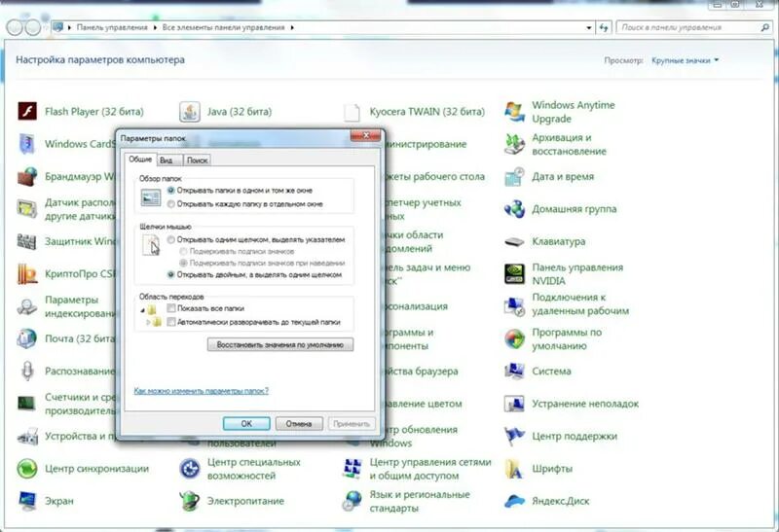Open the Экран icon
This screenshot has height=532, width=779.
pyautogui.click(x=27, y=501)
